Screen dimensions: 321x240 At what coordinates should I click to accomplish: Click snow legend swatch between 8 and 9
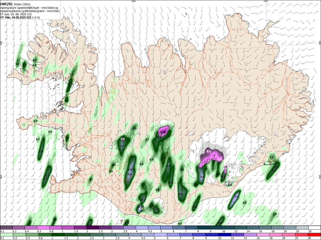[x=204, y=227]
